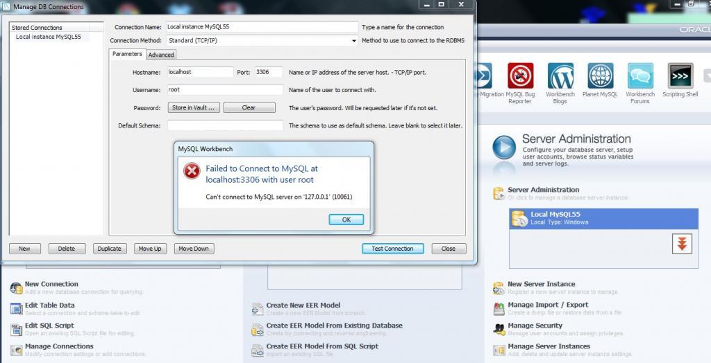Click the Manage Security link
711x363 pixels.
click(535, 326)
